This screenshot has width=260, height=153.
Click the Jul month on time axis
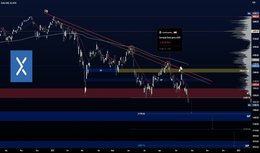pyautogui.click(x=145, y=150)
